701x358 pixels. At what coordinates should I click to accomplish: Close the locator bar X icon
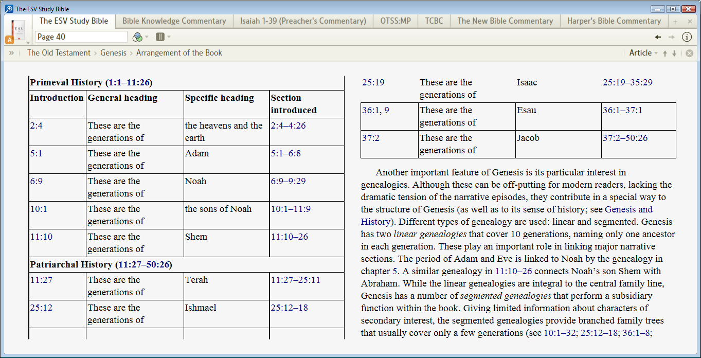[689, 53]
